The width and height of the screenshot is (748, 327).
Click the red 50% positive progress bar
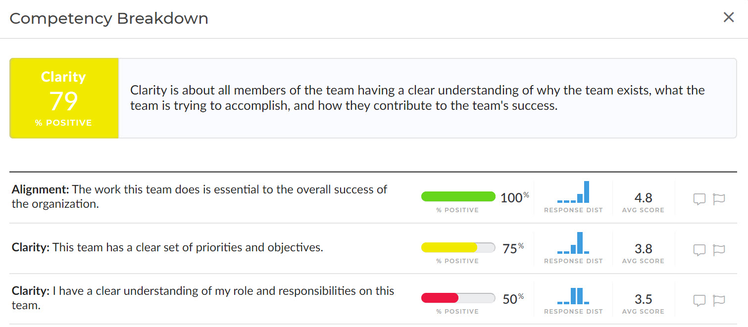coord(458,298)
